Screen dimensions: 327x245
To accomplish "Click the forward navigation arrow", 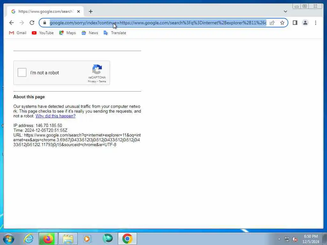I will coord(22,23).
